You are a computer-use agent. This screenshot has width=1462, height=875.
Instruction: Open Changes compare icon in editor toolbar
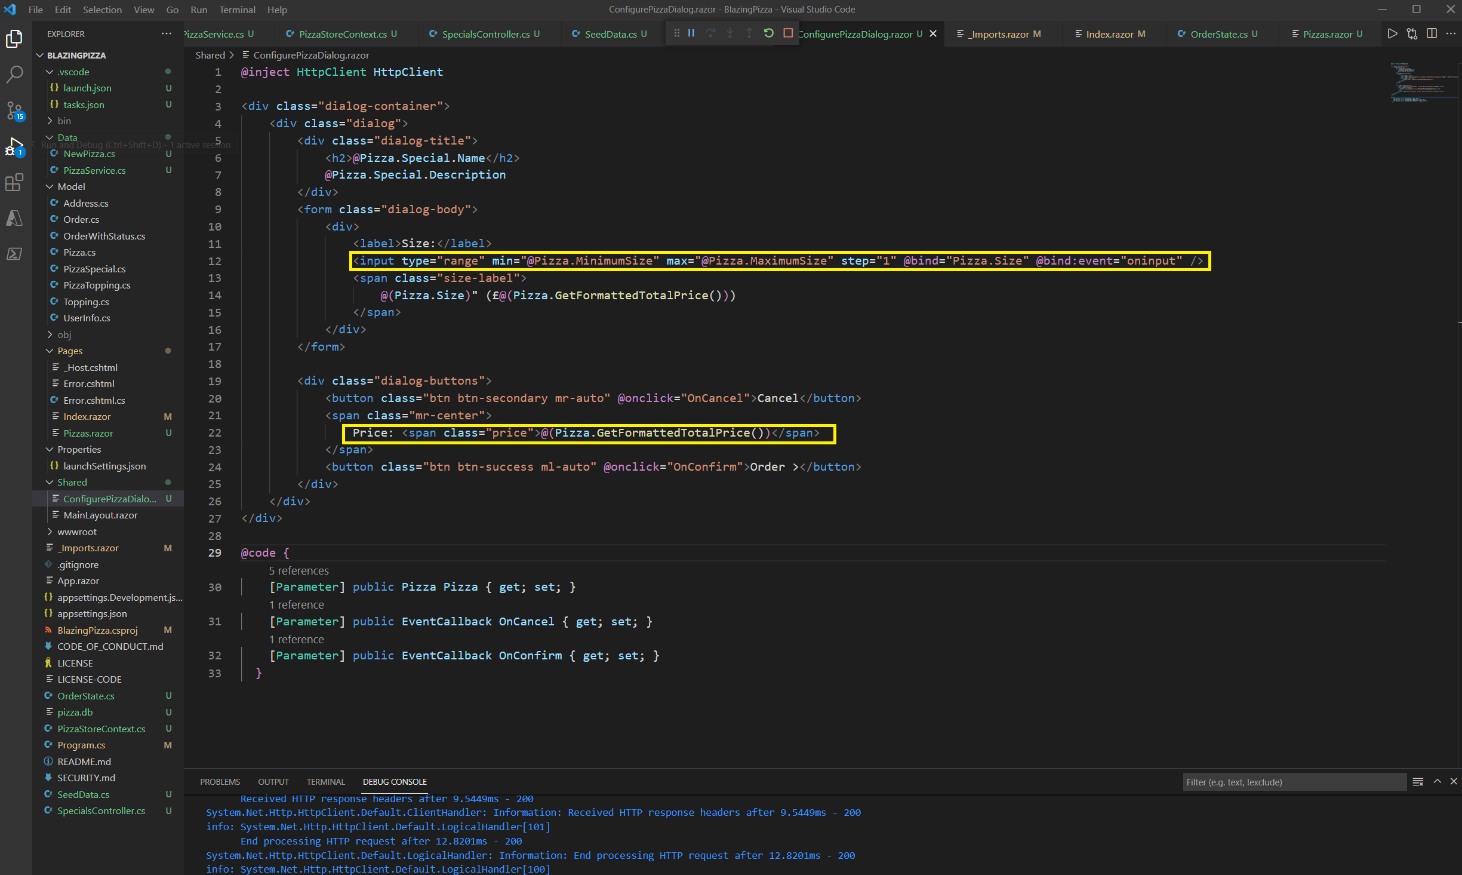click(1411, 33)
